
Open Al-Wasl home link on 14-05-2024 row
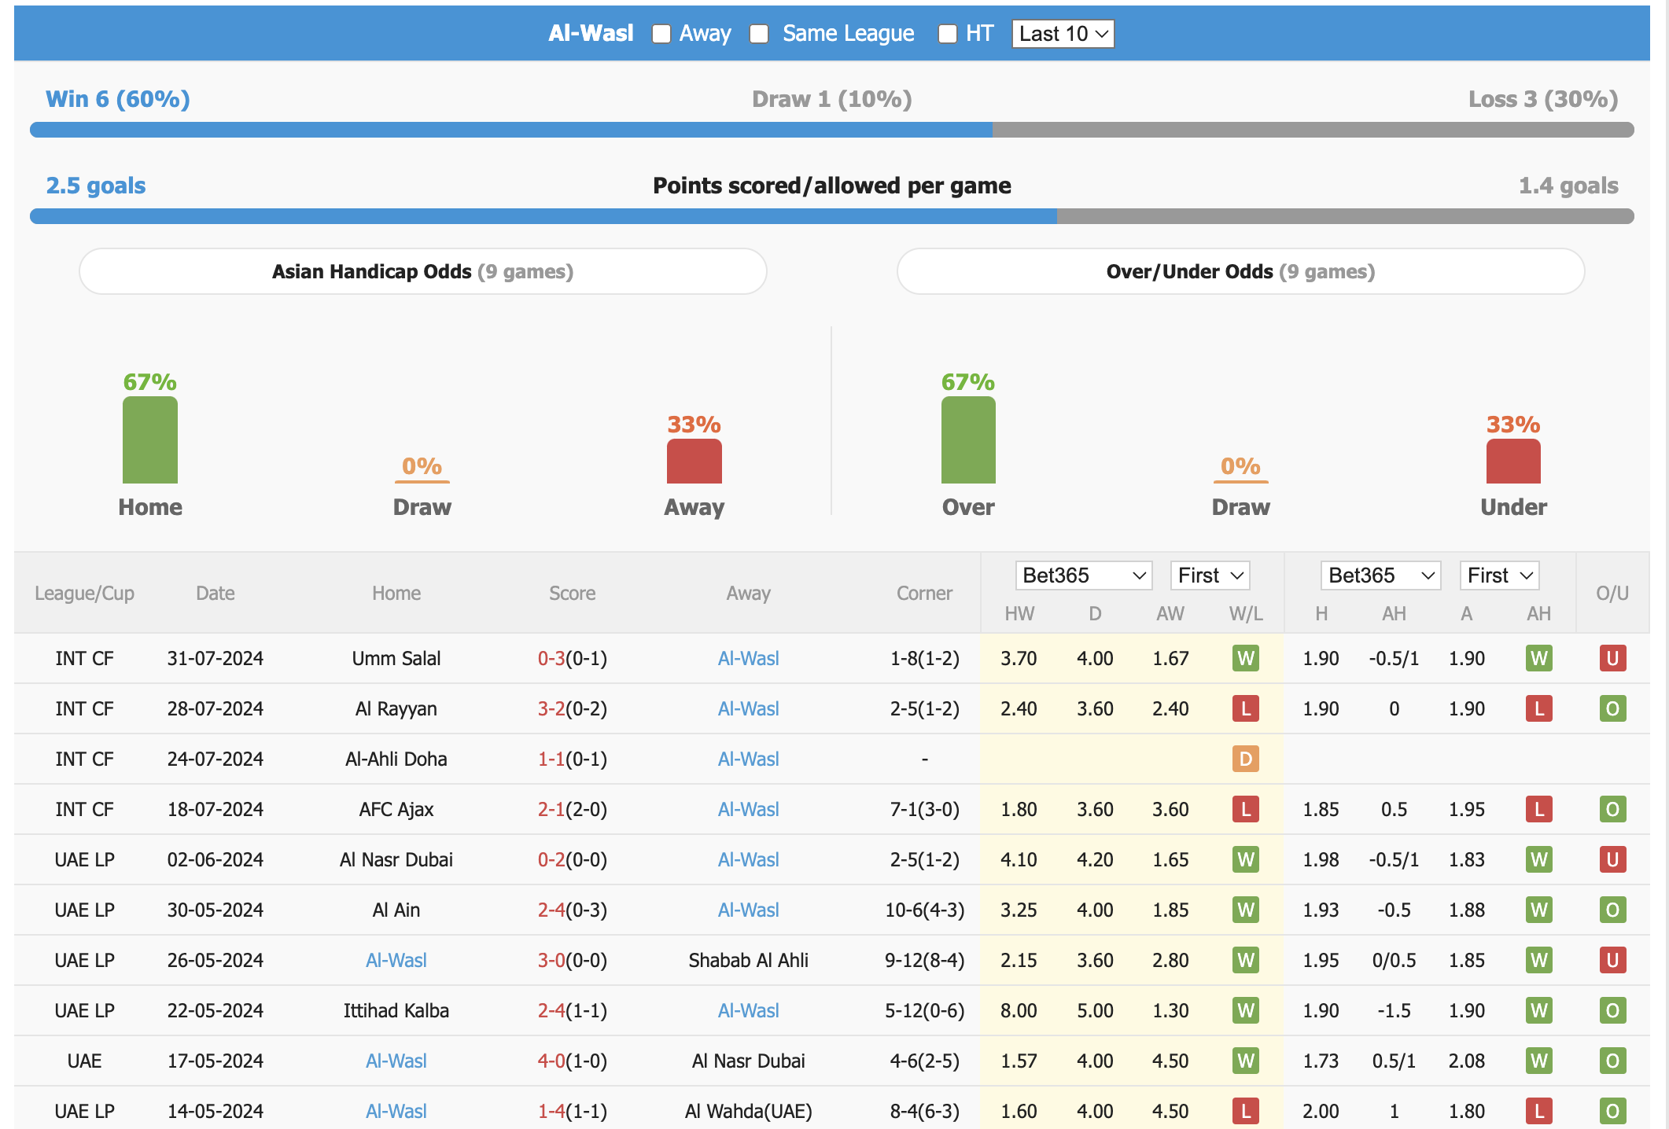(x=396, y=1111)
